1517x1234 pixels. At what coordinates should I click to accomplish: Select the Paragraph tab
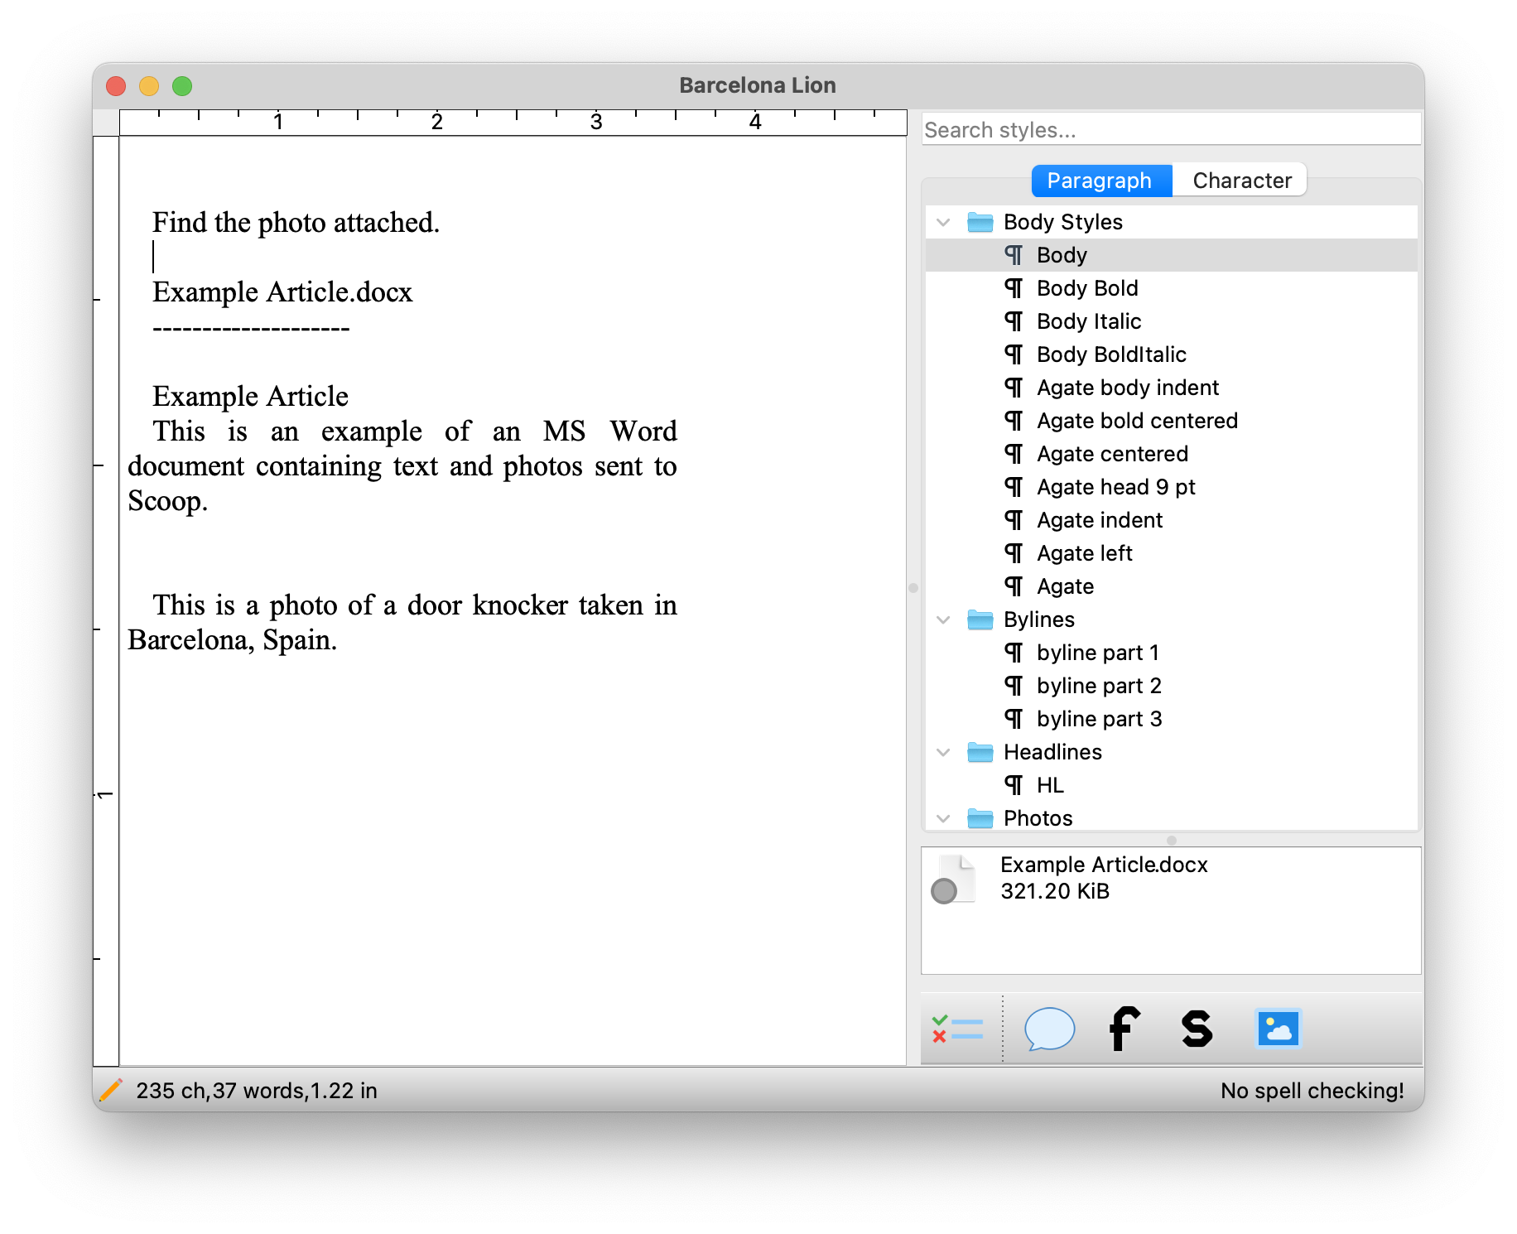coord(1100,181)
